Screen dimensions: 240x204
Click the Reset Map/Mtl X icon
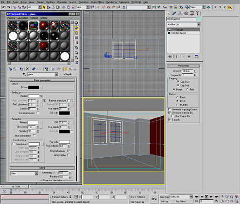point(28,69)
